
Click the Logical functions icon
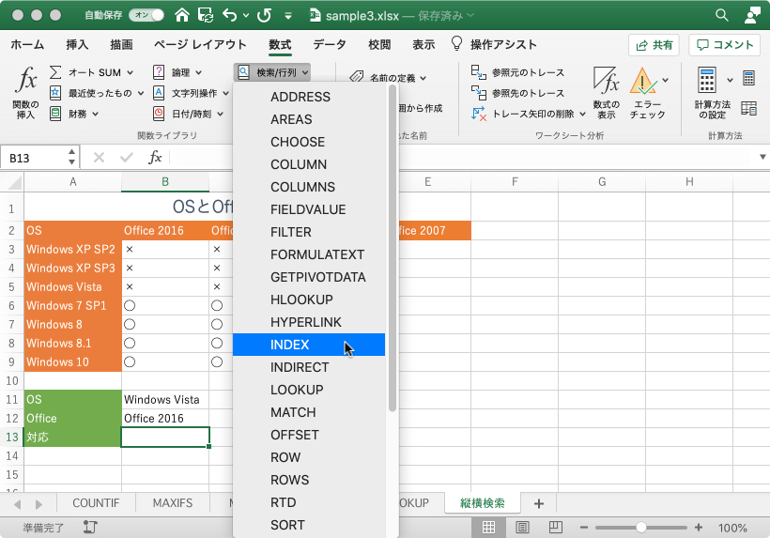tap(159, 72)
